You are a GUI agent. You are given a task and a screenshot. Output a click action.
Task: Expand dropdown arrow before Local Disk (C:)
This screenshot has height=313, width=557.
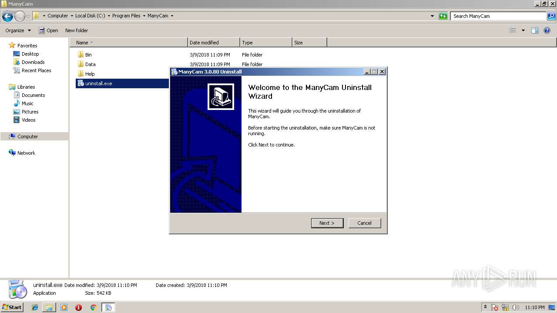(x=72, y=16)
